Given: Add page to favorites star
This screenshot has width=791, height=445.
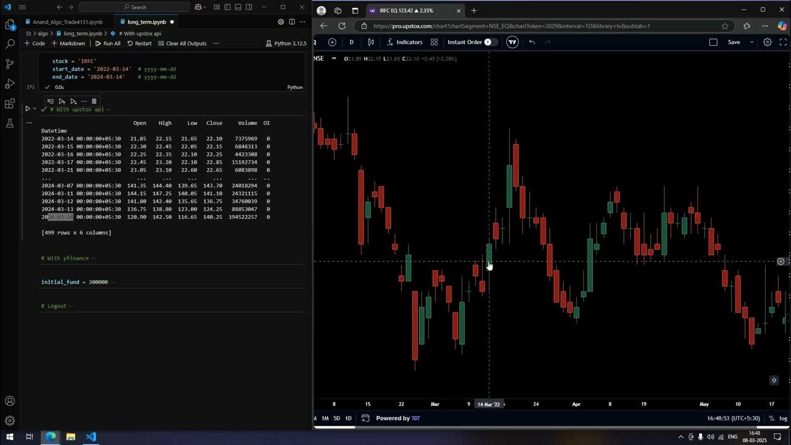Looking at the screenshot, I should click(x=725, y=26).
